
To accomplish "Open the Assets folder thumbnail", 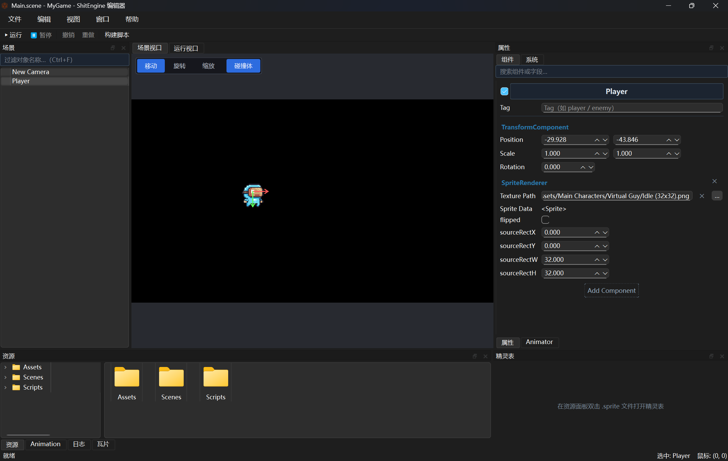I will pos(127,383).
